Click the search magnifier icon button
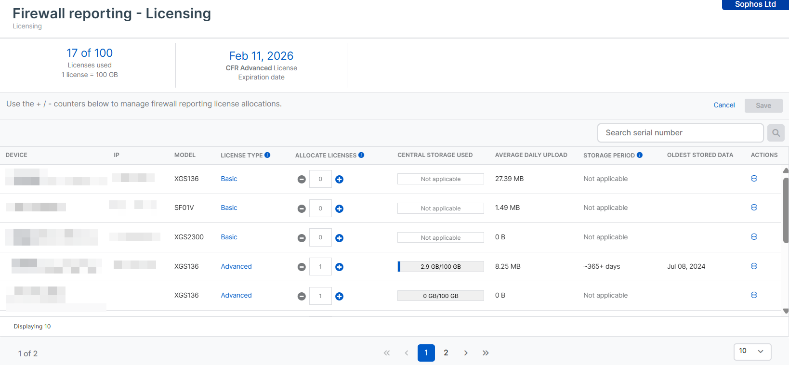The width and height of the screenshot is (789, 365). [776, 133]
